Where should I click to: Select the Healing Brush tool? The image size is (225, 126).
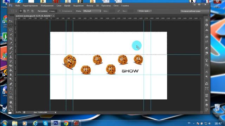coord(11,48)
